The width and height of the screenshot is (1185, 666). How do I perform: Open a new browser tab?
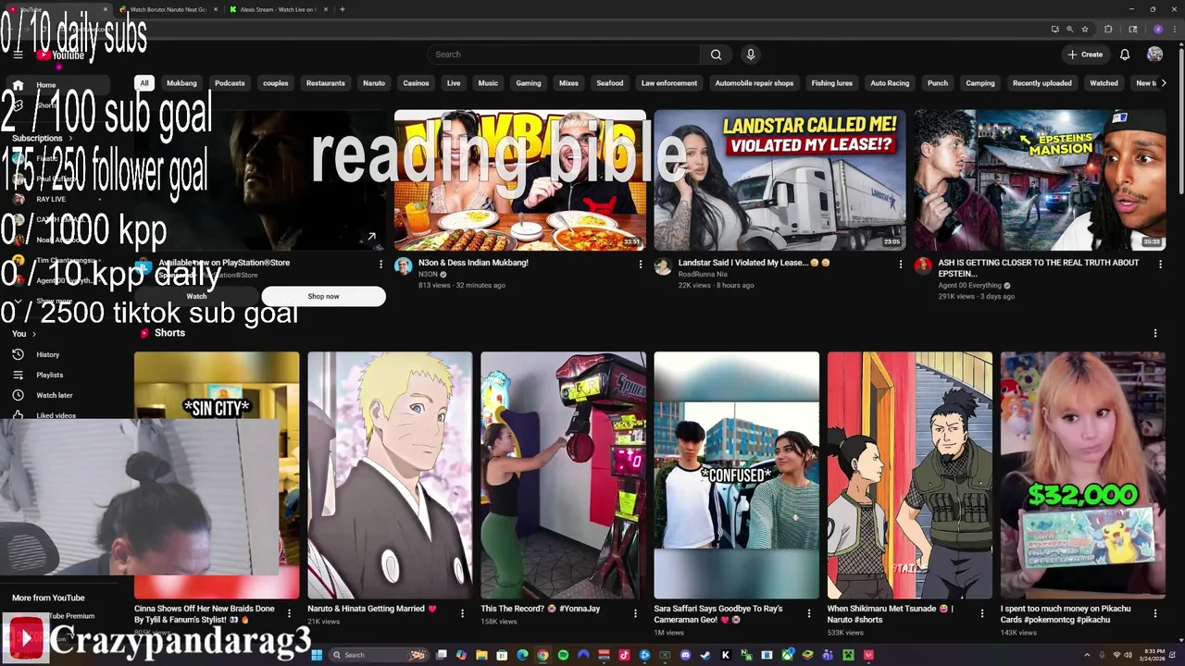(343, 9)
